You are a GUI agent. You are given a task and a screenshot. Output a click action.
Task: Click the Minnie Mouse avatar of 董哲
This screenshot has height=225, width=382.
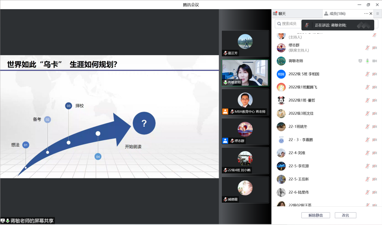point(281,100)
